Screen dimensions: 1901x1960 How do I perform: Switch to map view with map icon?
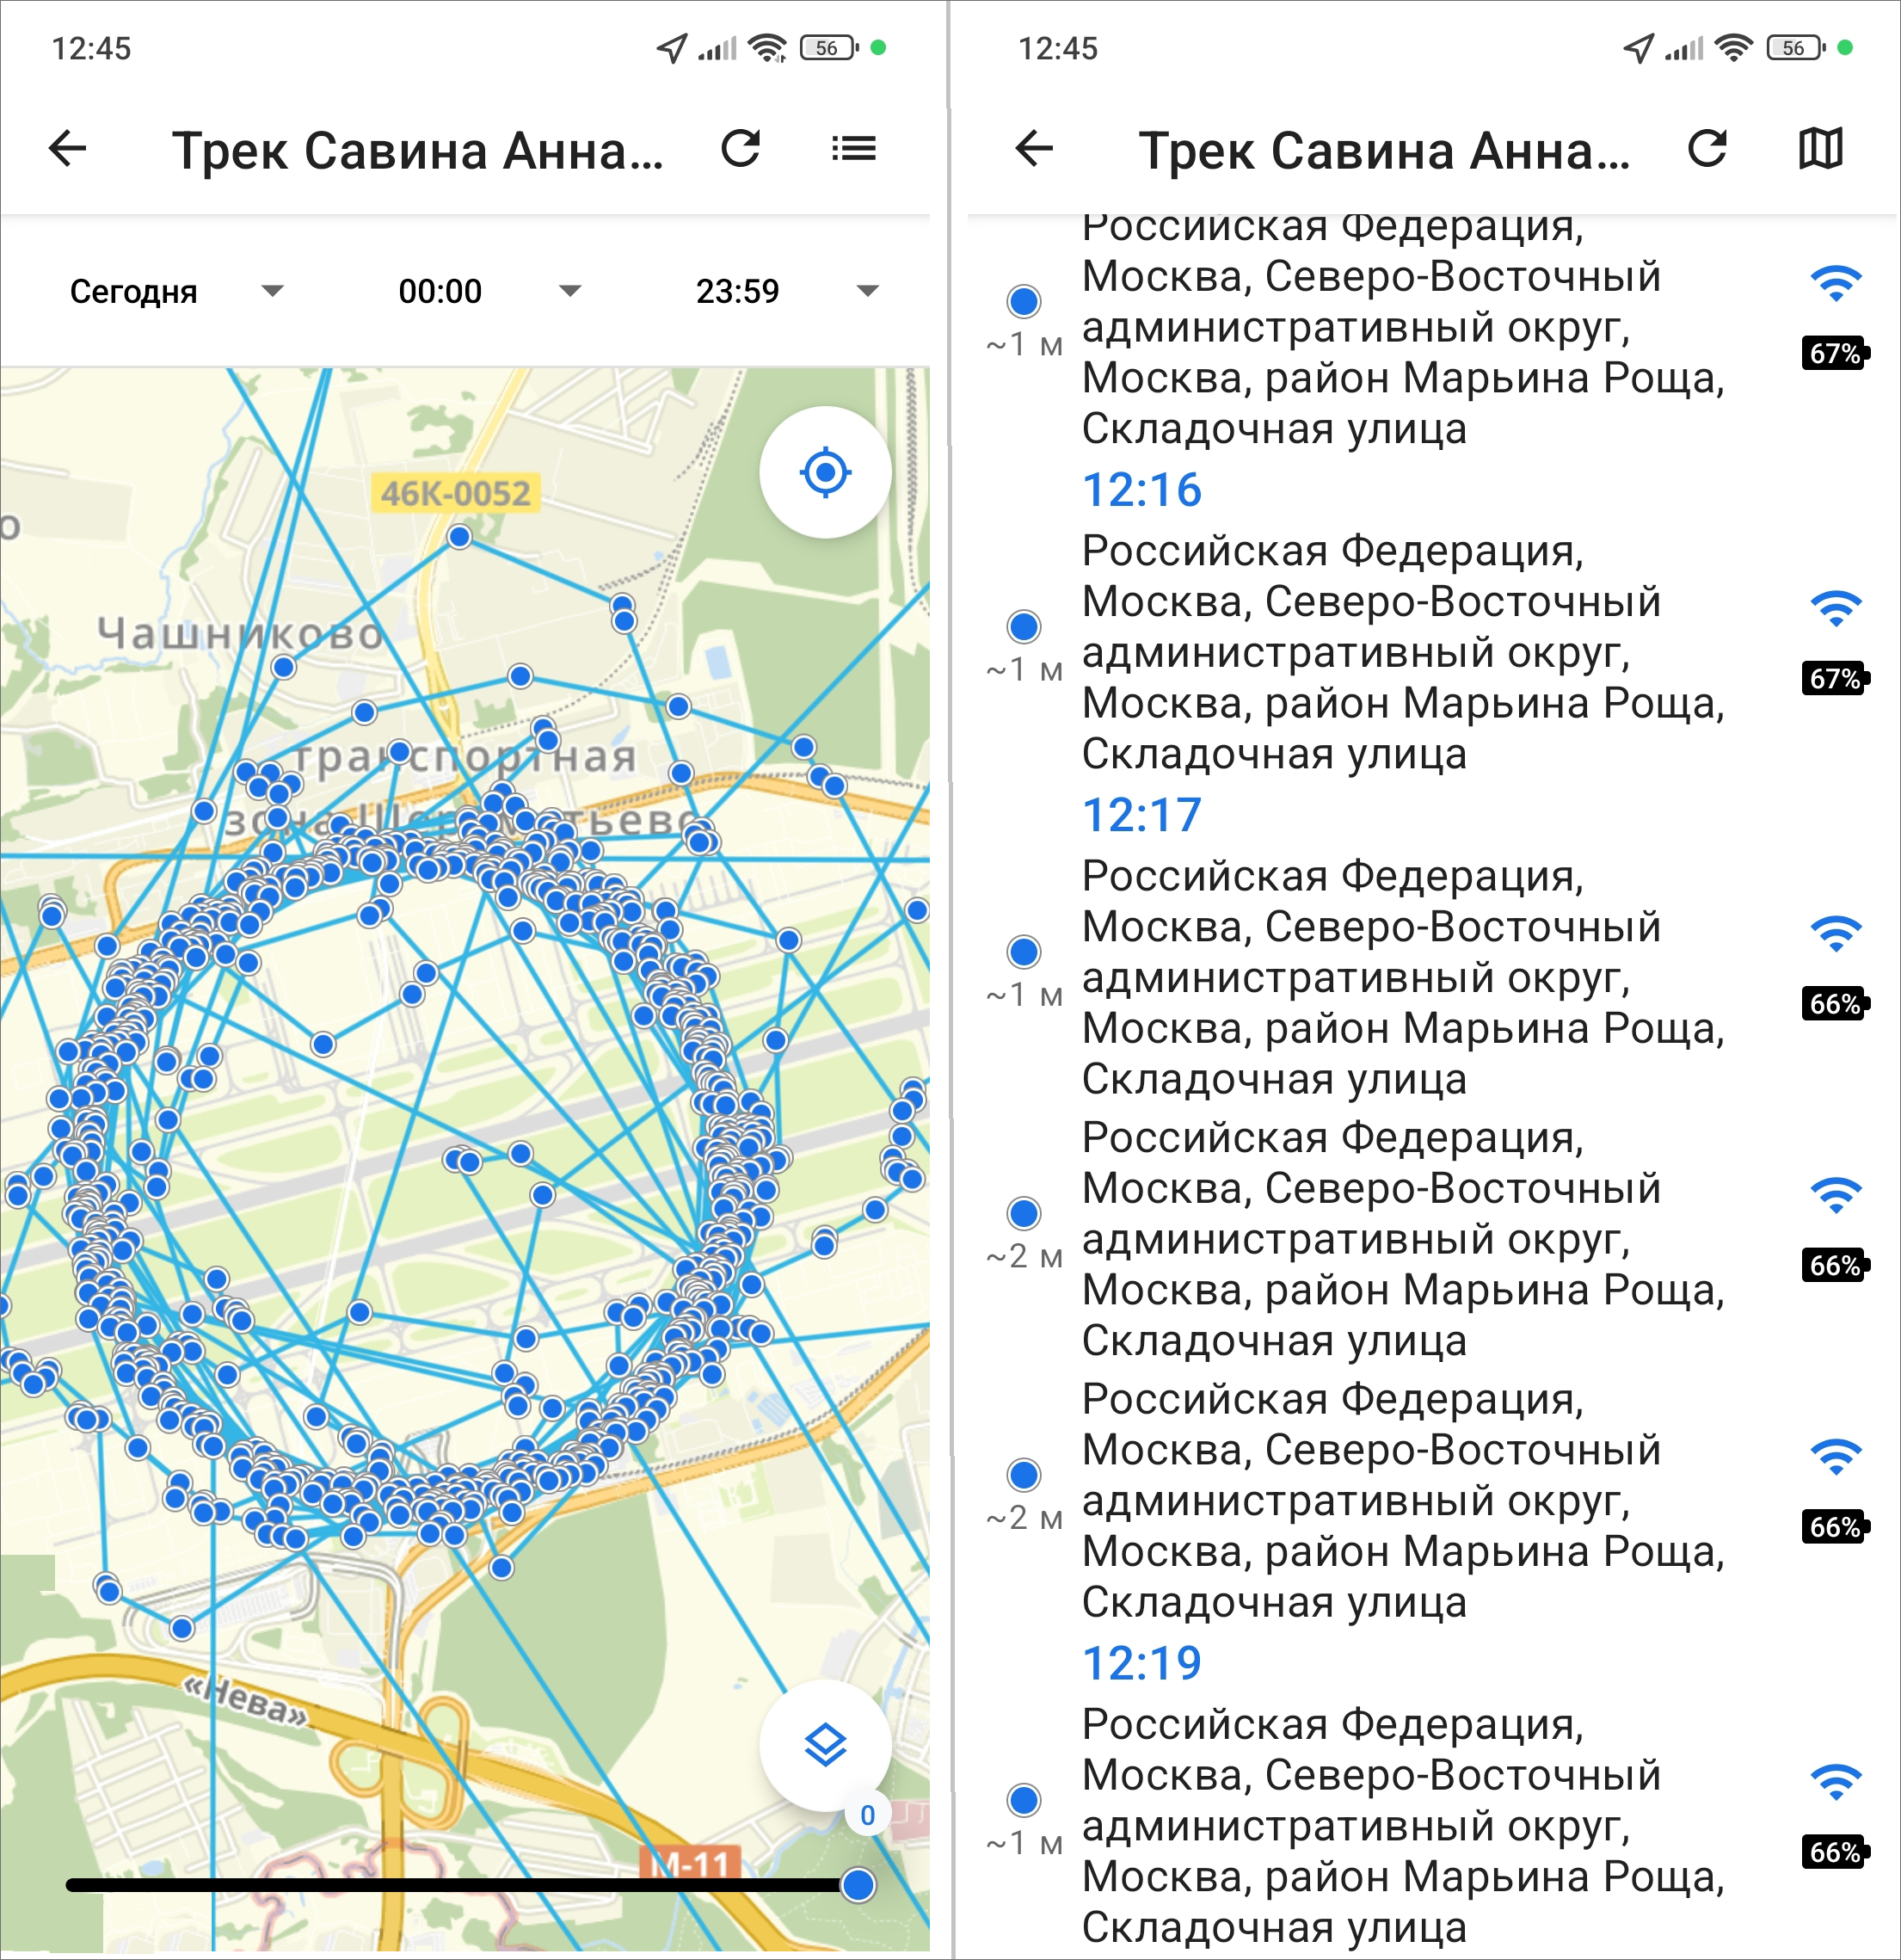pos(1820,149)
